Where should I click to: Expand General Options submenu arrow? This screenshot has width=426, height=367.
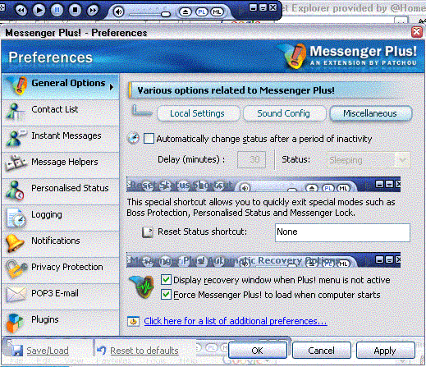click(112, 87)
